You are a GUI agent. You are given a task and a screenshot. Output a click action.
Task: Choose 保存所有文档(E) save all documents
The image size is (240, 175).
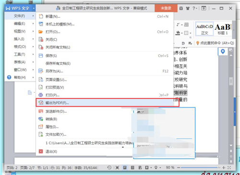(x=105, y=63)
